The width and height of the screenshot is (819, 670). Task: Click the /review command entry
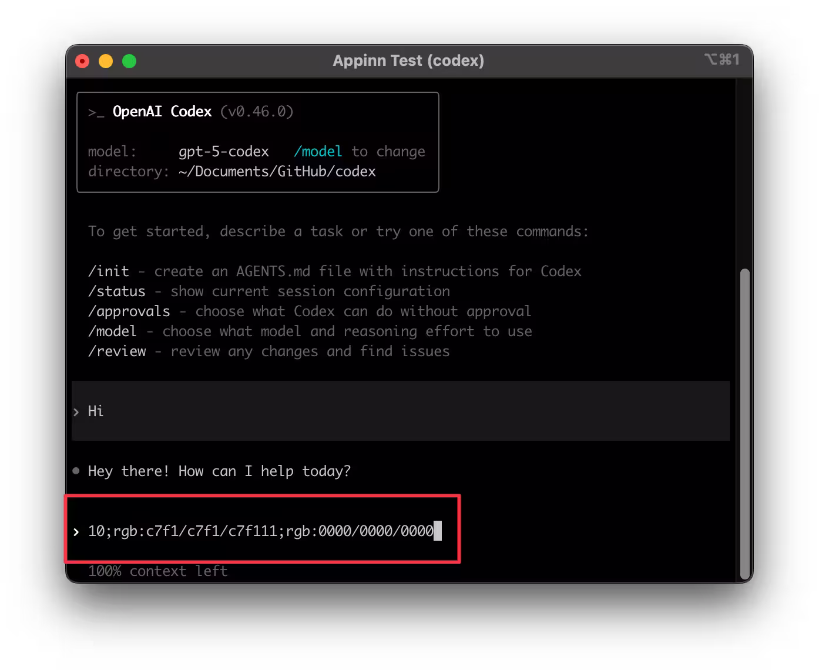[x=117, y=351]
